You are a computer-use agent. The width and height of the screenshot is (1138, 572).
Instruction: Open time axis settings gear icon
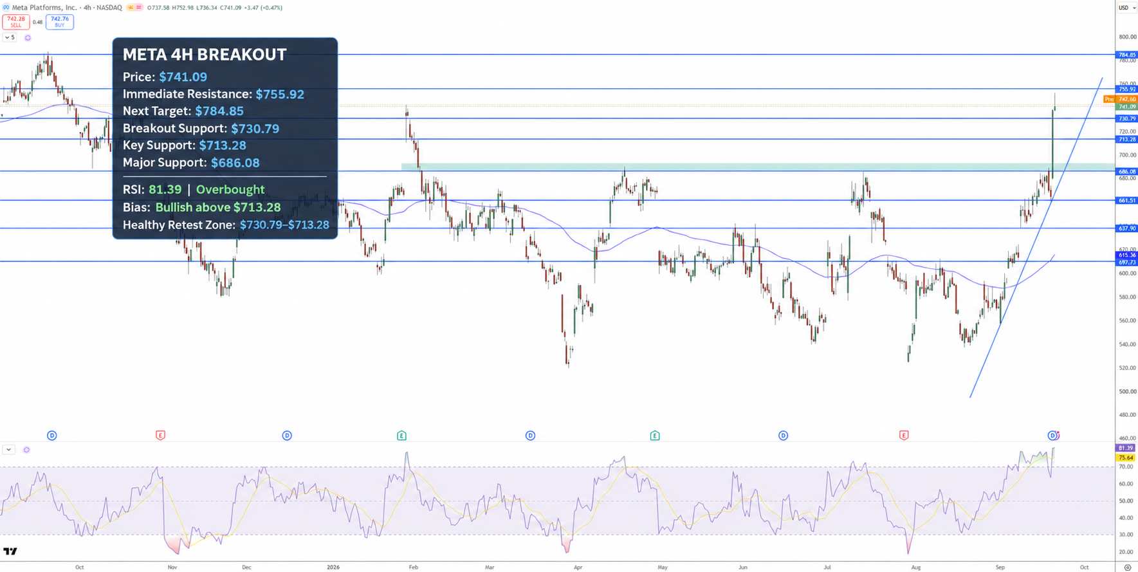coord(1127,567)
